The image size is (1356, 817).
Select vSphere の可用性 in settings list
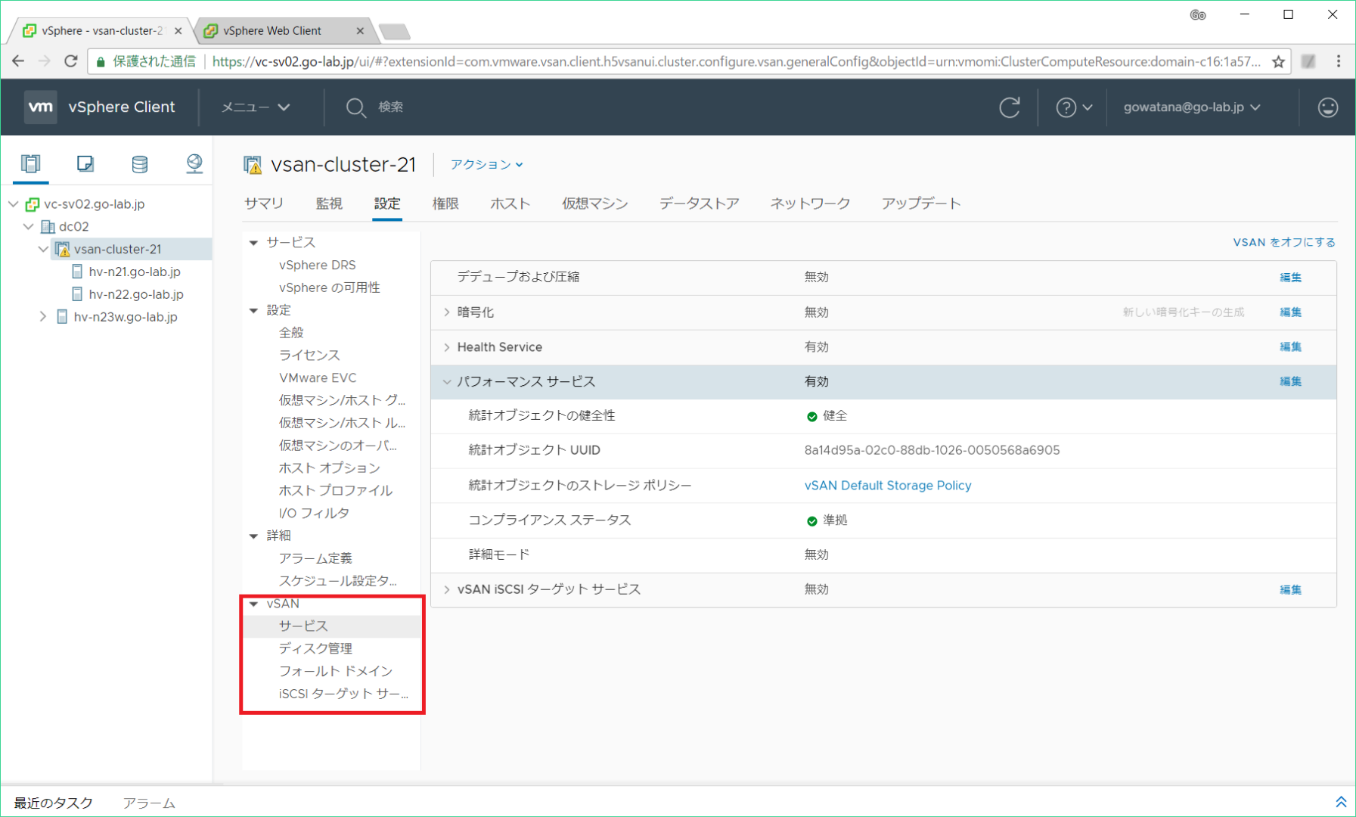coord(329,288)
